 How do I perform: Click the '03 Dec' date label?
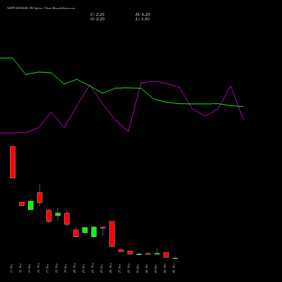pos(156,268)
